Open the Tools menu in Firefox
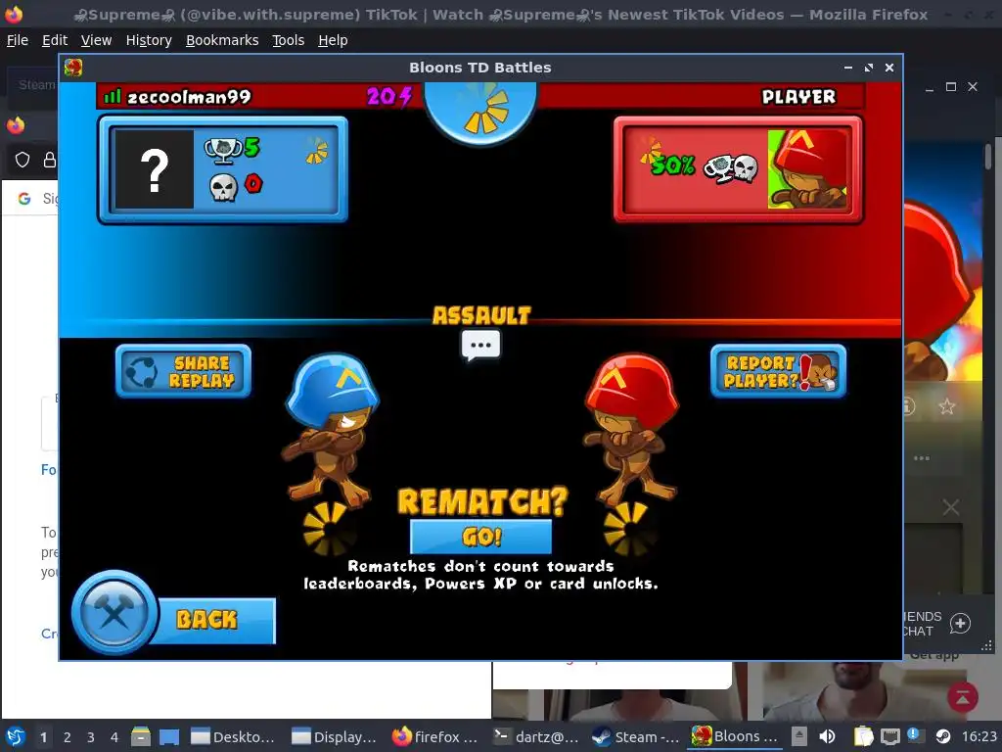 click(289, 40)
